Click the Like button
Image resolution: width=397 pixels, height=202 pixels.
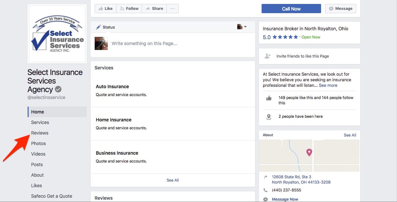[105, 9]
